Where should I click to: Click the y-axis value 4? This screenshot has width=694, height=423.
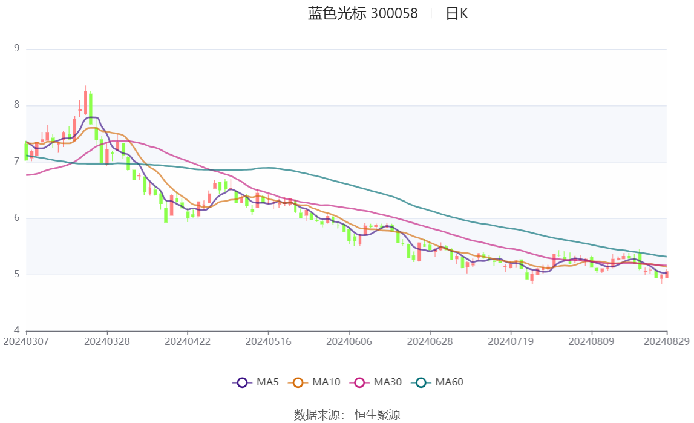coord(17,330)
